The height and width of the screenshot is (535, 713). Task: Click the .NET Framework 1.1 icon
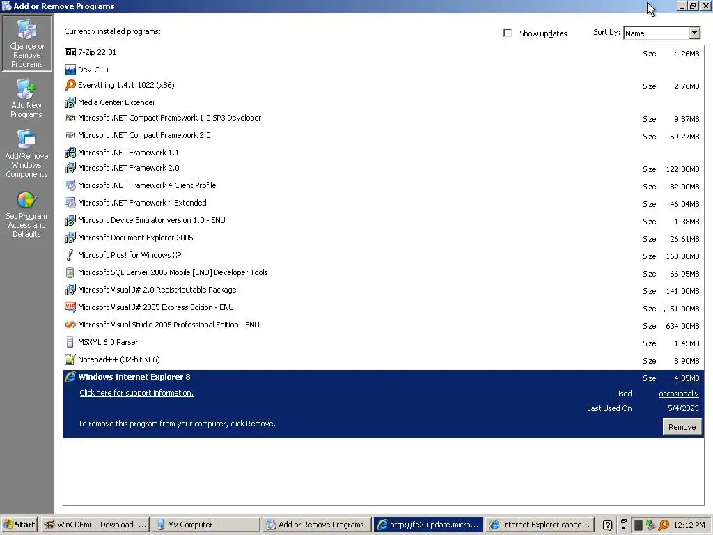point(70,153)
